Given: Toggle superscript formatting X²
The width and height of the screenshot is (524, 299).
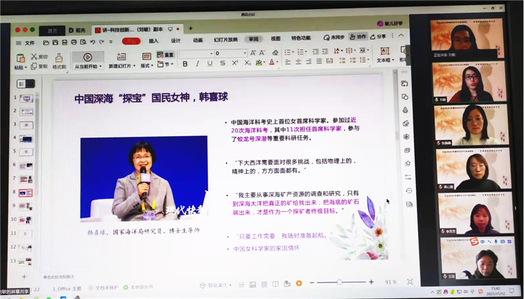Looking at the screenshot, I should [236, 63].
